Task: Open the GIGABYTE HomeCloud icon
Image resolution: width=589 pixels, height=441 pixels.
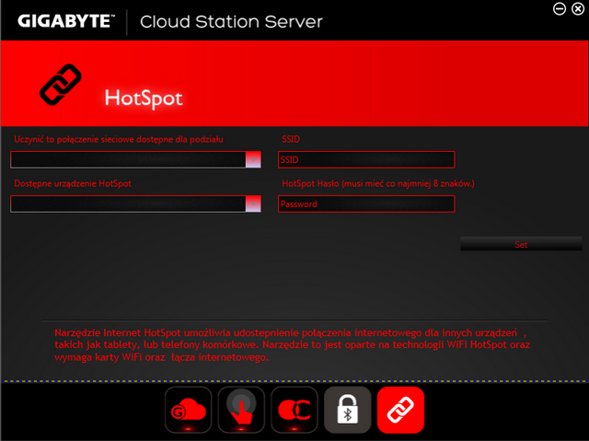Action: (188, 410)
